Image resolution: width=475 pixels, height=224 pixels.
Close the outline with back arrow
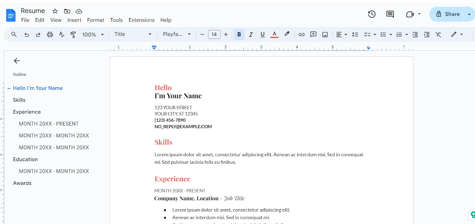click(x=17, y=61)
